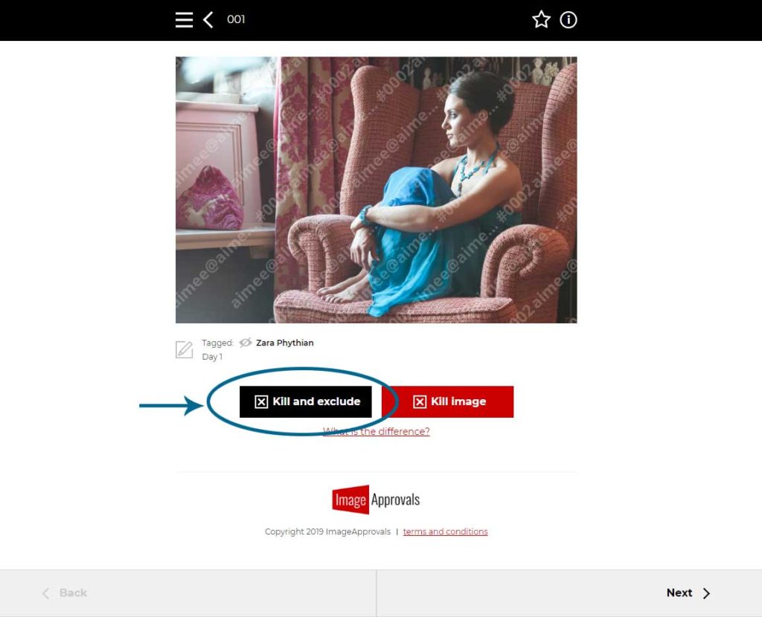Image resolution: width=762 pixels, height=617 pixels.
Task: Click the 001 image number label
Action: click(236, 19)
